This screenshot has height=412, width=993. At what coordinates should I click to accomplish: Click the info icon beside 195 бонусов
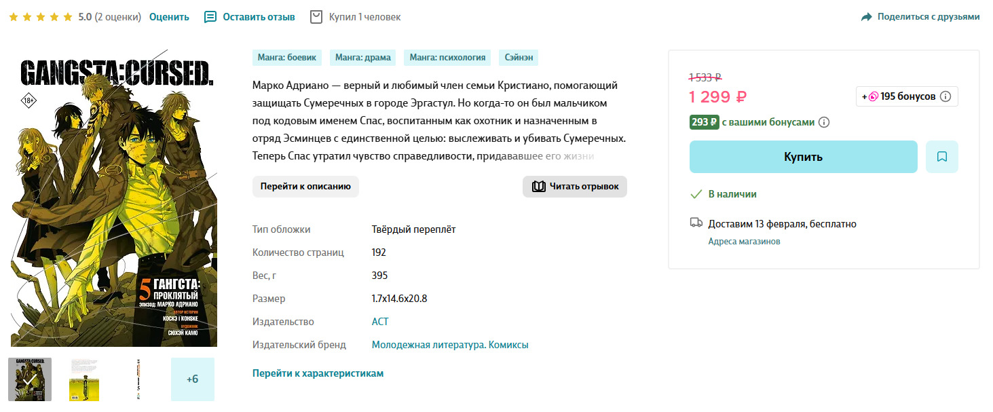945,96
